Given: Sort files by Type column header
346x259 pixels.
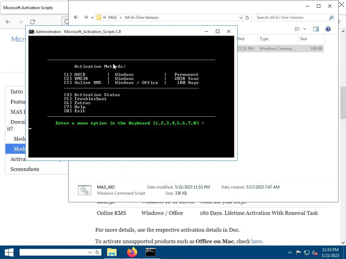Looking at the screenshot, I should (x=277, y=39).
